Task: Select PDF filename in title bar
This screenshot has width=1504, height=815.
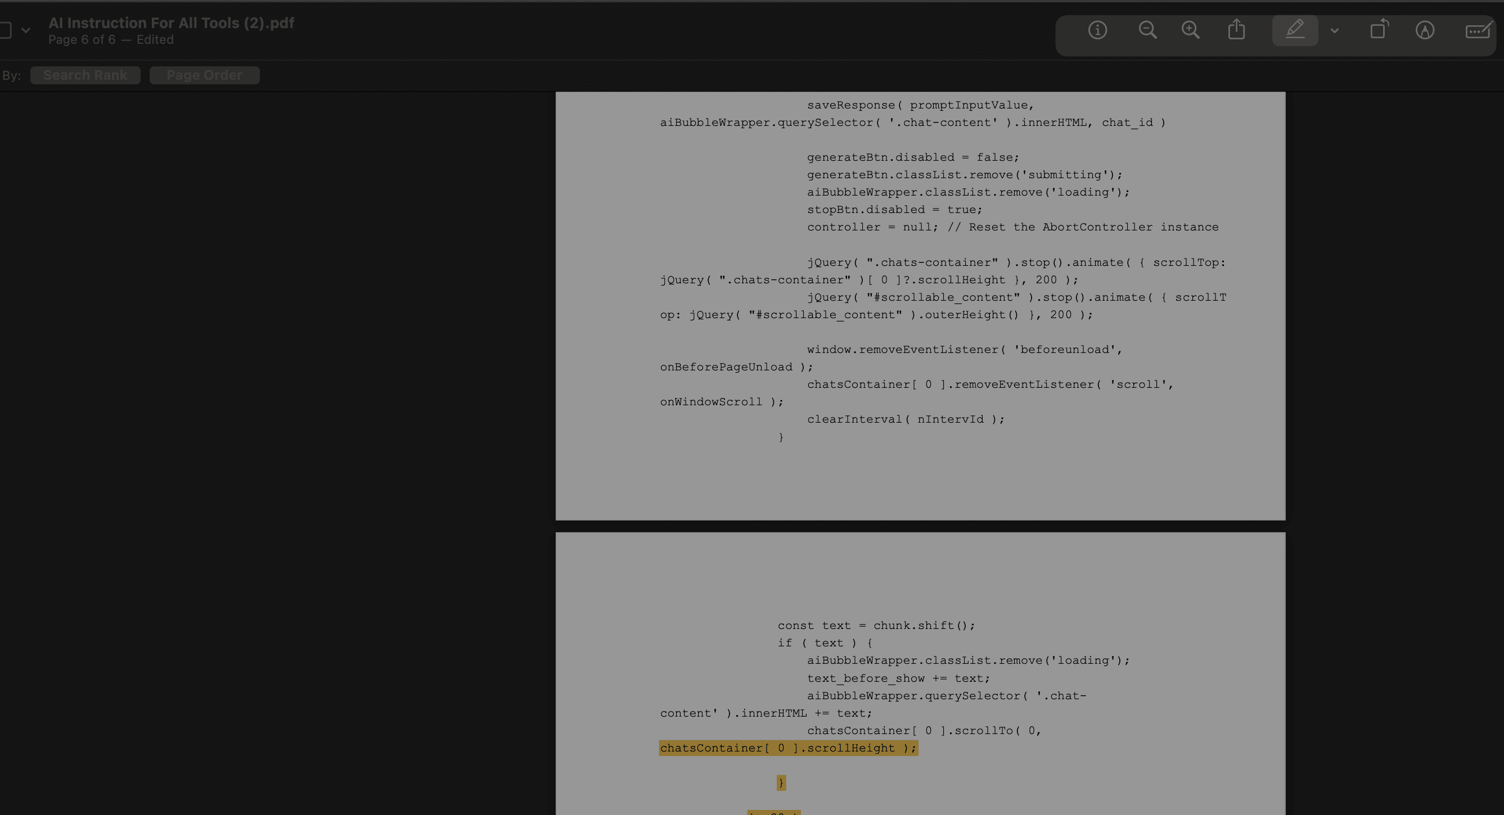Action: 170,22
